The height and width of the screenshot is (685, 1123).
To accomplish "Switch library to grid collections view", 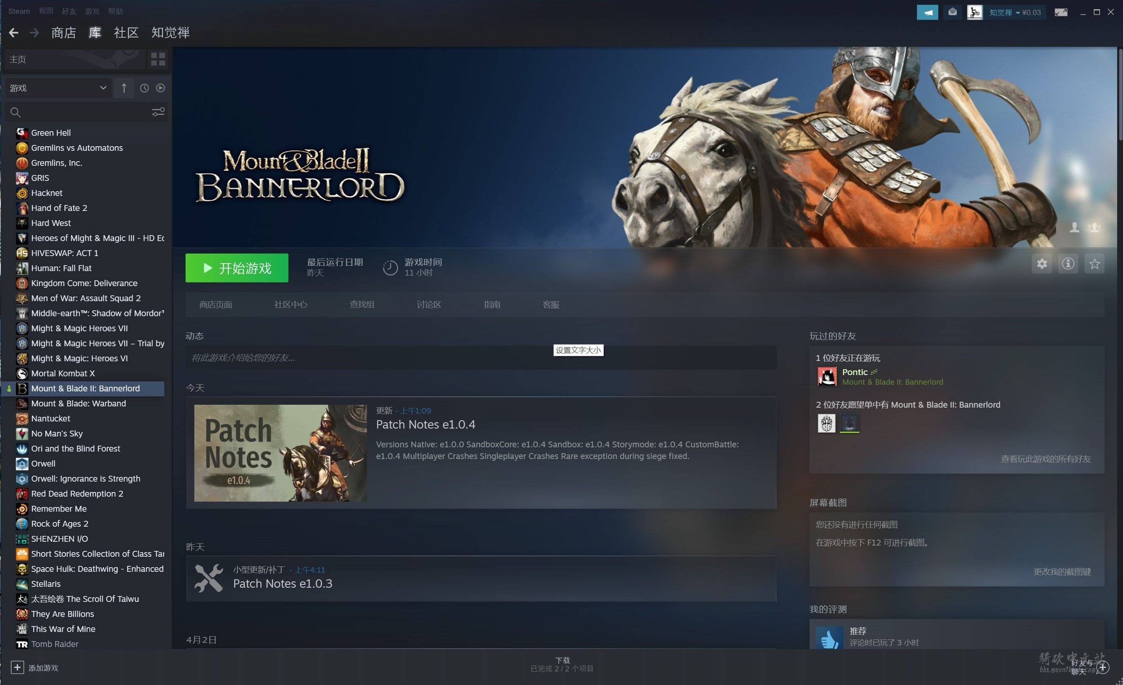I will [x=158, y=59].
